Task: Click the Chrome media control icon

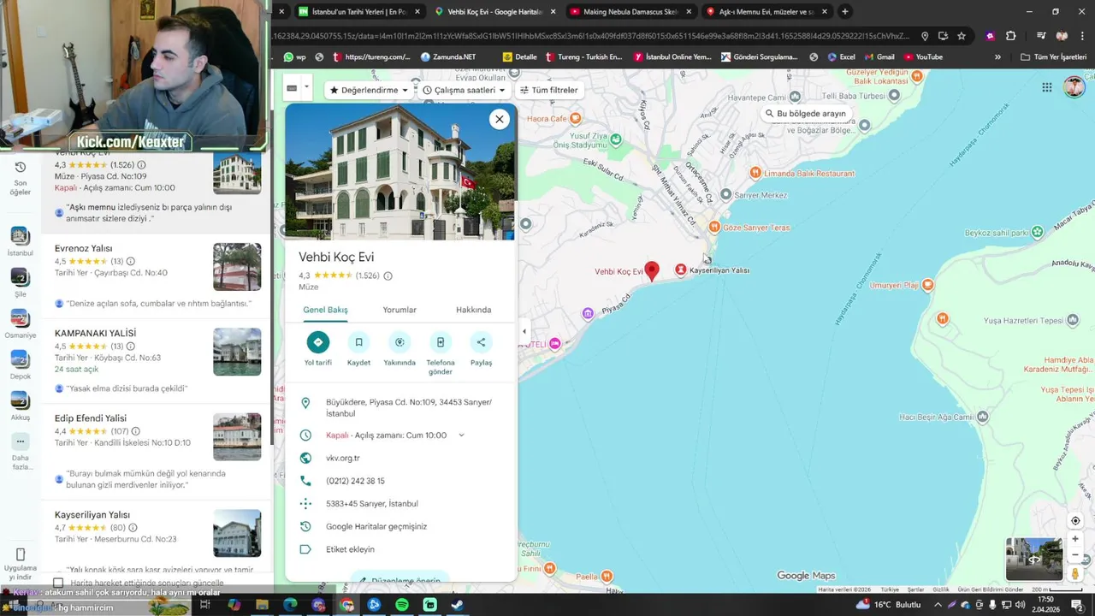Action: [1041, 36]
